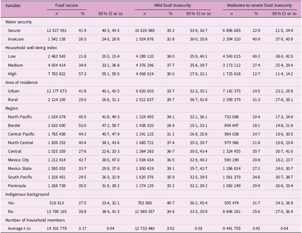This screenshot has width=302, height=233.
Task: Select the 'Average ± SD' row label
Action: (x=20, y=229)
